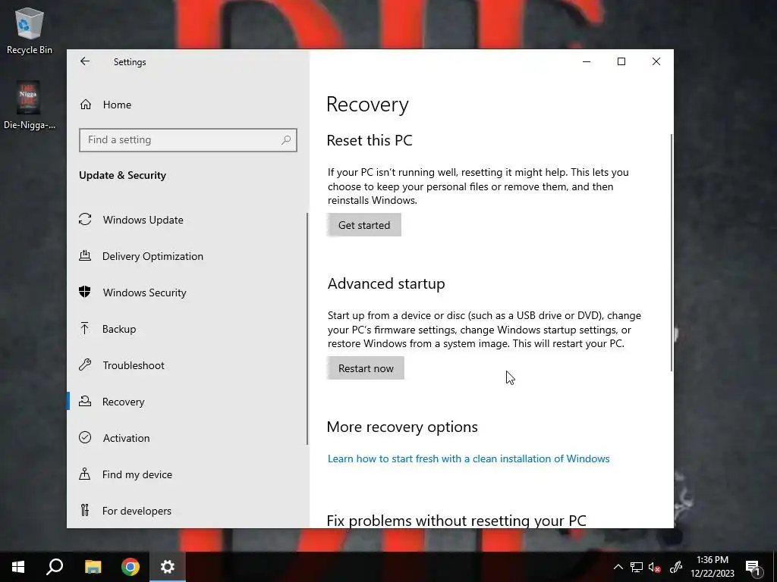Click the Windows Update refresh icon
The image size is (777, 582).
click(85, 219)
